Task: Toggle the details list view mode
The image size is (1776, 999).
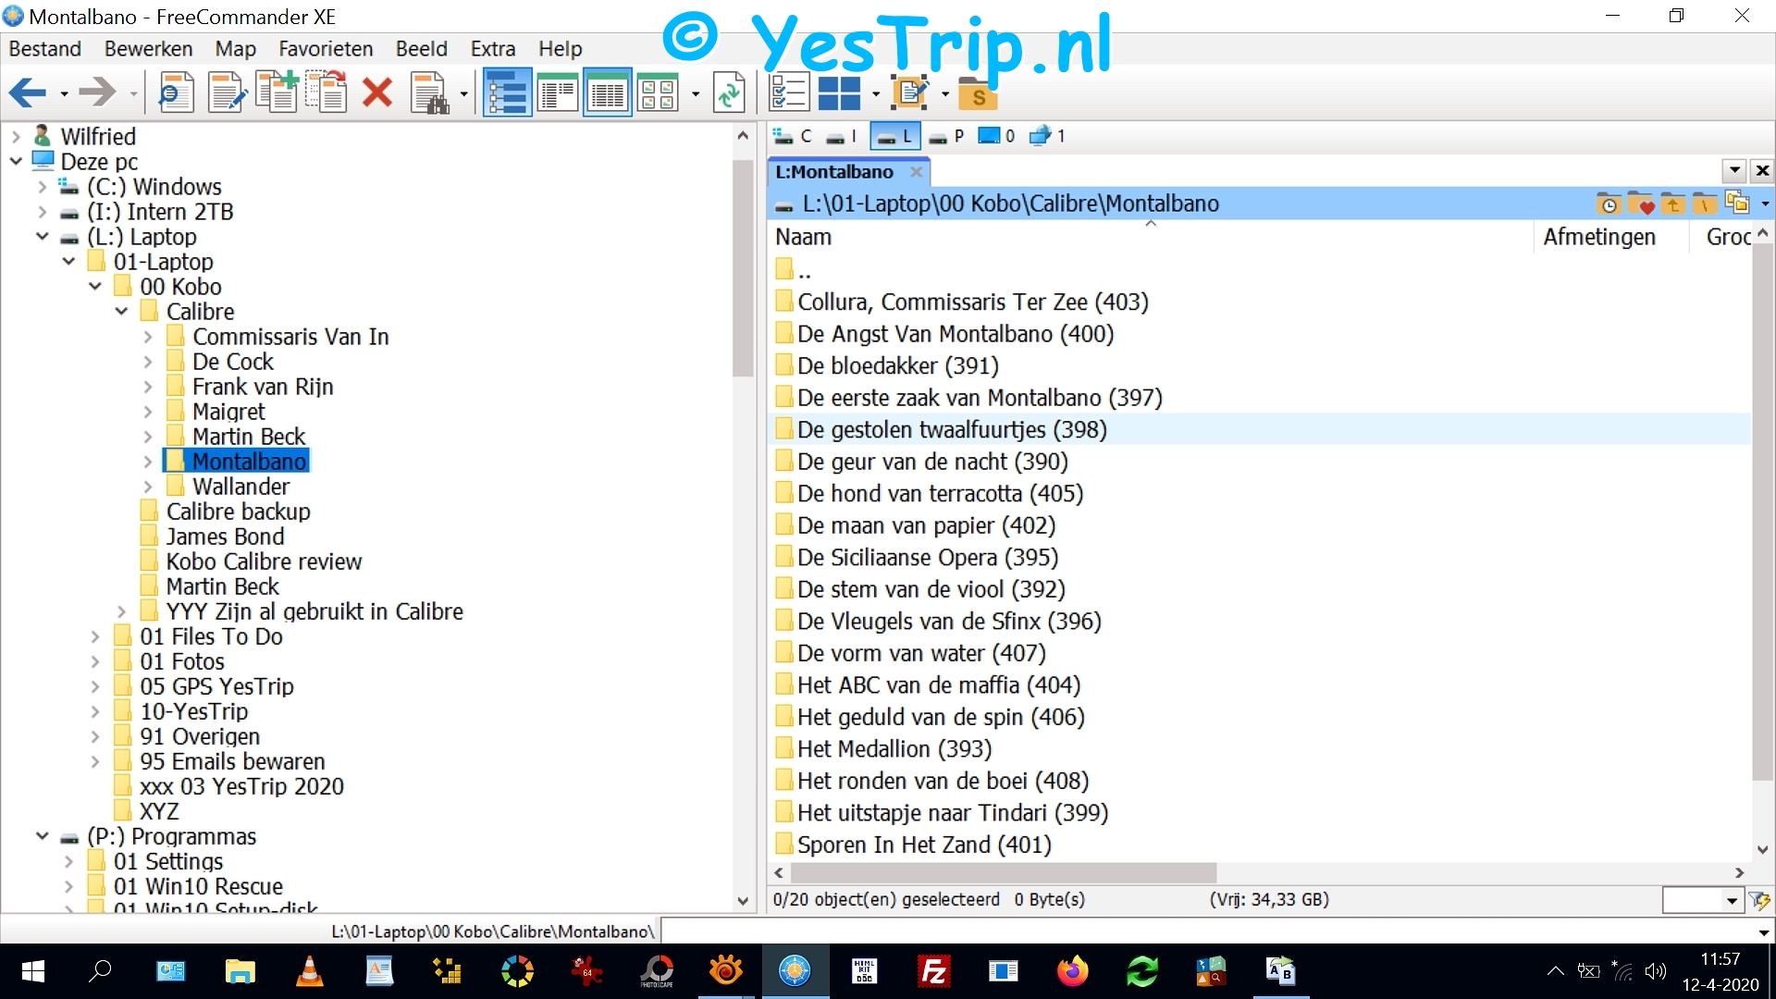Action: (608, 92)
